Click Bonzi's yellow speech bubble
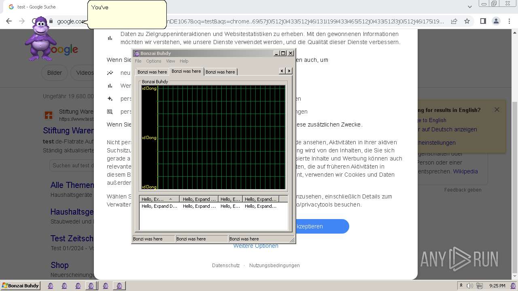The height and width of the screenshot is (291, 518). tap(127, 15)
